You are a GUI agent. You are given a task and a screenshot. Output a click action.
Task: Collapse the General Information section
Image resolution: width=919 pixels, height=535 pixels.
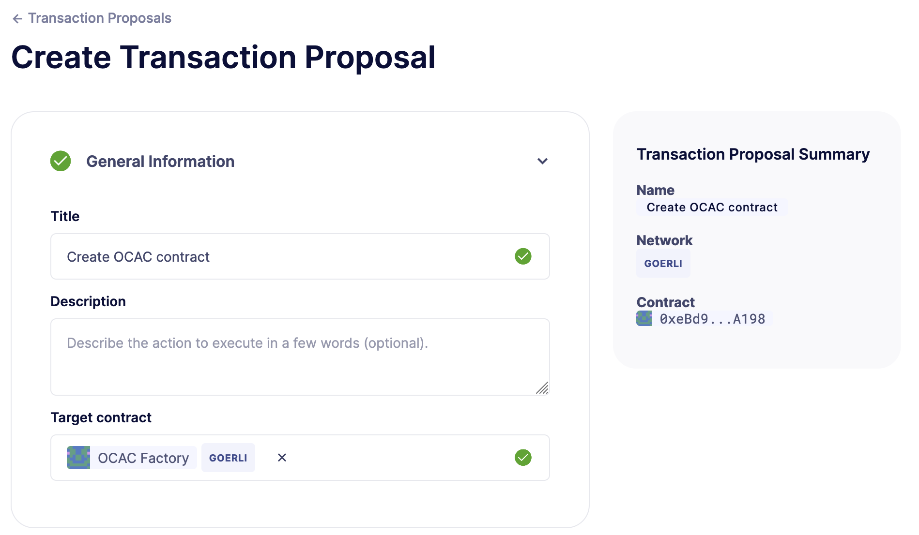542,161
